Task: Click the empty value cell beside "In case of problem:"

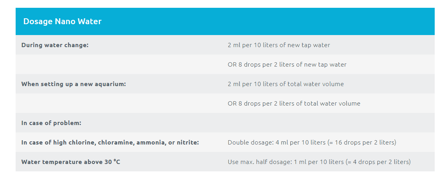Action: pyautogui.click(x=328, y=123)
